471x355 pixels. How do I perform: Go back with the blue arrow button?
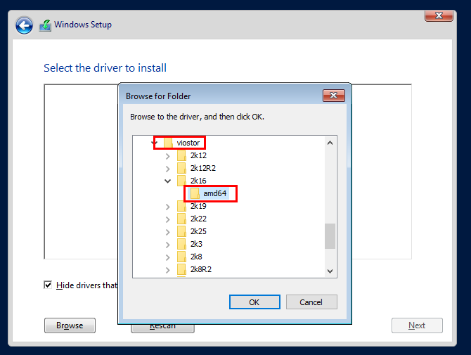pyautogui.click(x=24, y=25)
